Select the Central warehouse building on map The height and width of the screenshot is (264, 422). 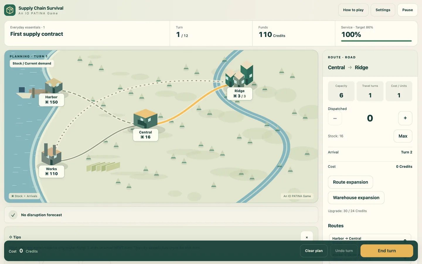pyautogui.click(x=145, y=119)
